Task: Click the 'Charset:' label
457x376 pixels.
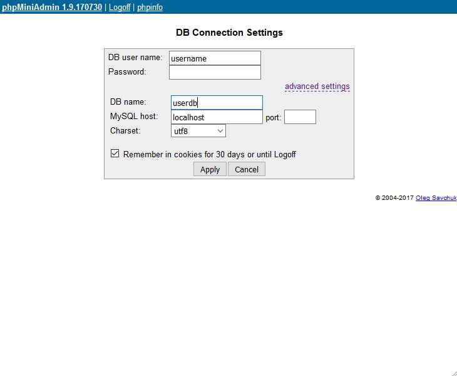Action: [125, 130]
